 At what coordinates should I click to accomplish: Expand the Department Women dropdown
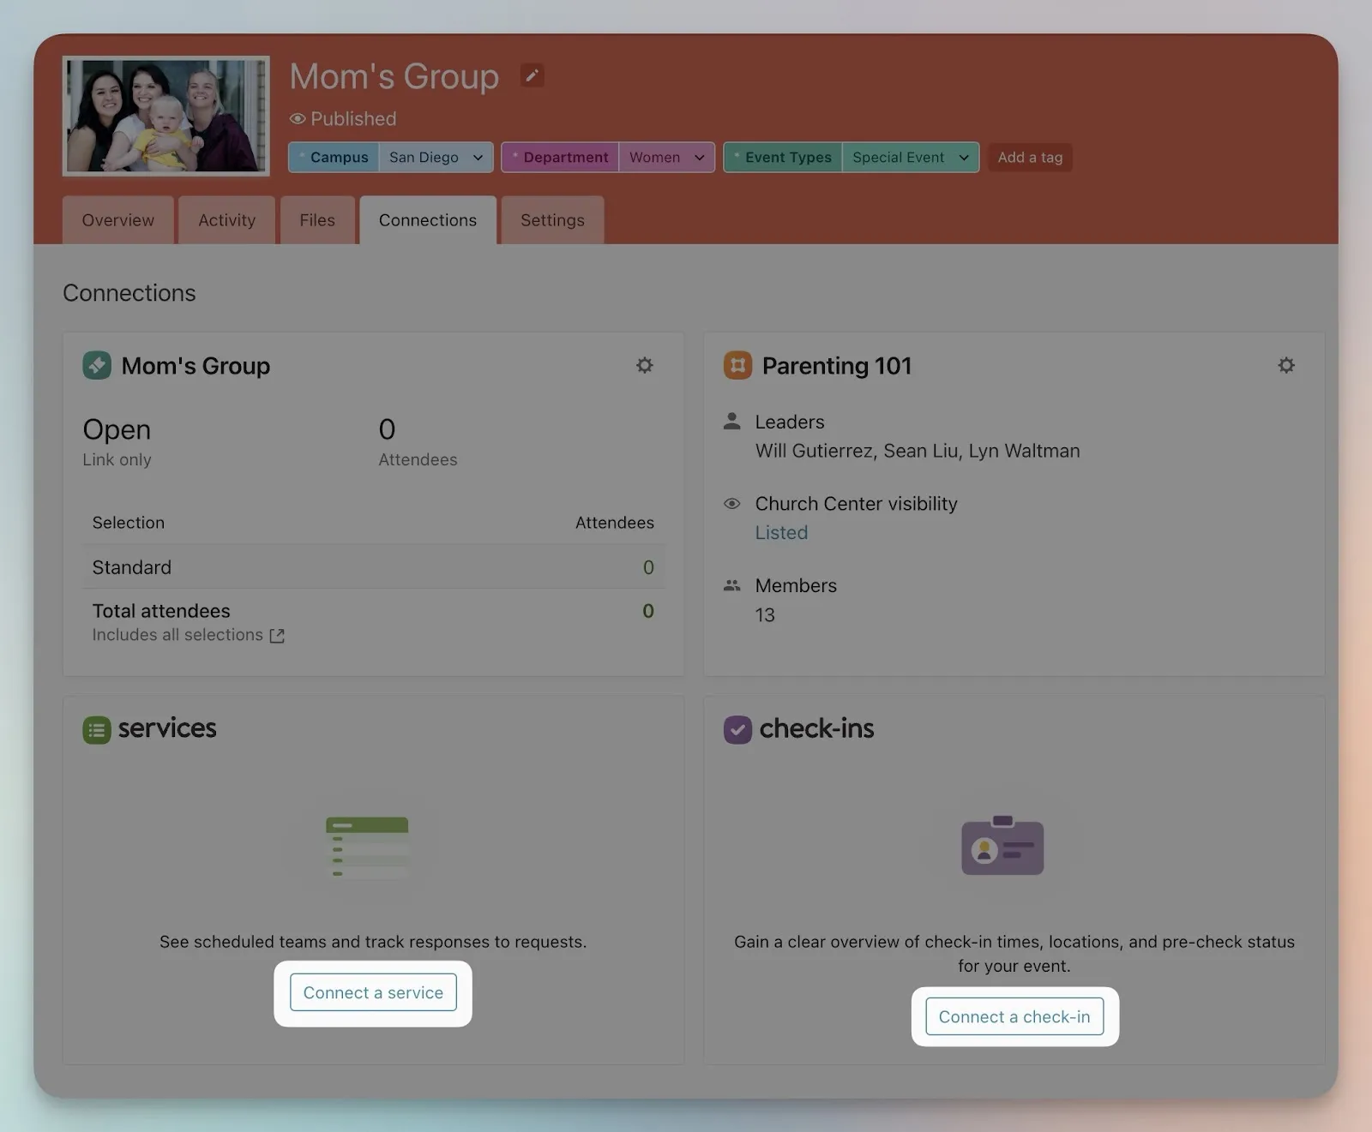(x=699, y=158)
